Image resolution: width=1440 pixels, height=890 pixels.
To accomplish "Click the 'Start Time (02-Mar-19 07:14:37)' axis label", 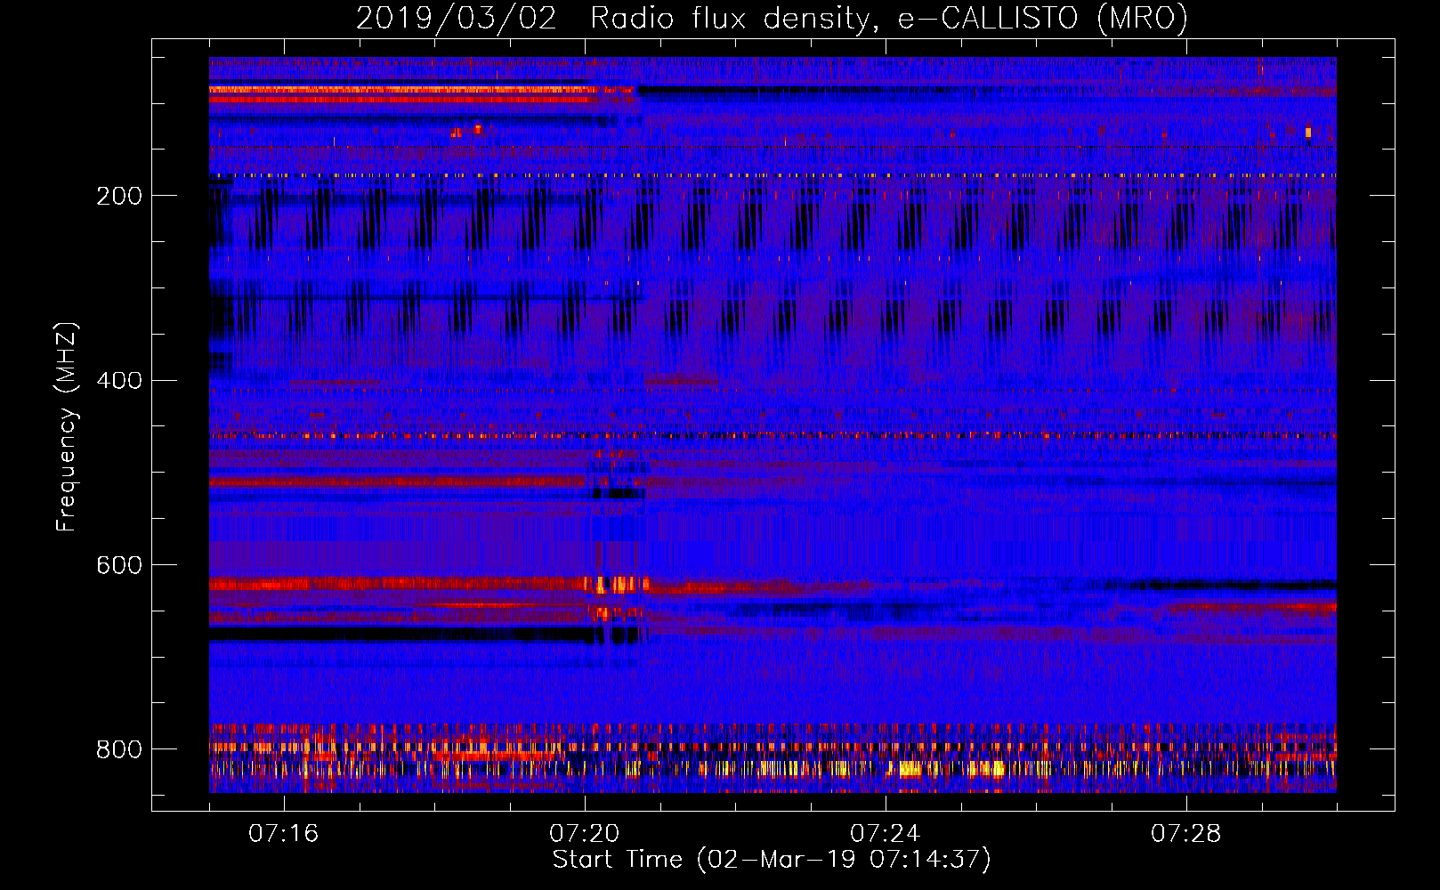I will click(772, 860).
